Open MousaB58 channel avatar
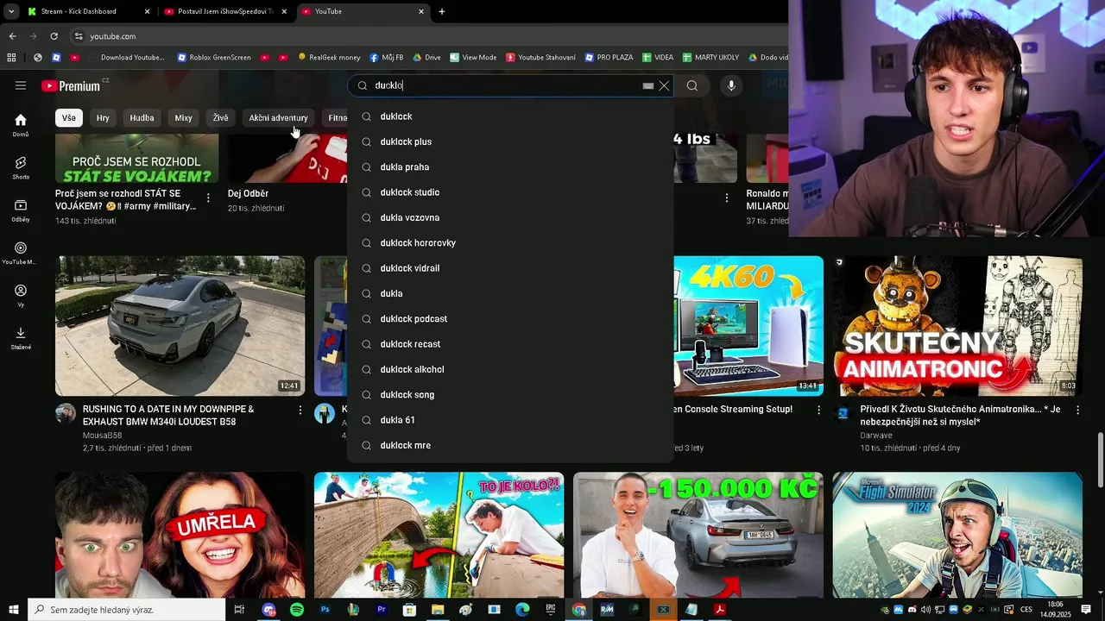The height and width of the screenshot is (621, 1105). (66, 413)
